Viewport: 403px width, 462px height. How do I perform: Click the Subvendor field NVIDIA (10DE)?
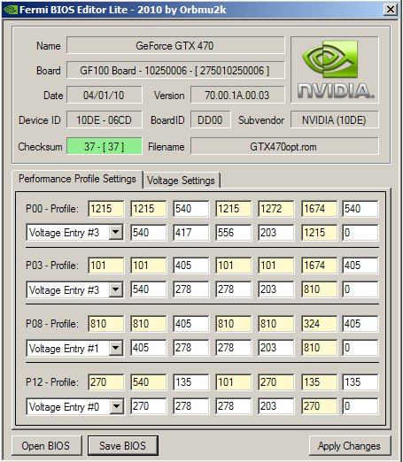point(335,119)
